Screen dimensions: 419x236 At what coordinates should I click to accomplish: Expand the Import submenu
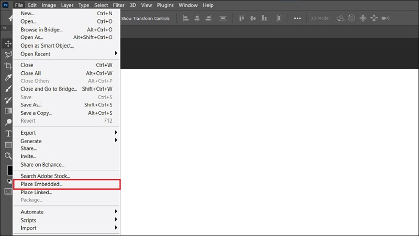pos(67,228)
